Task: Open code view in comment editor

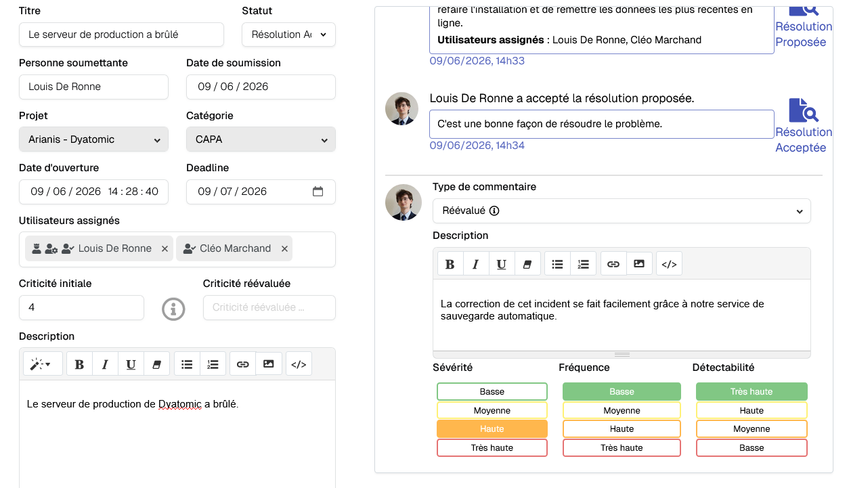Action: pyautogui.click(x=669, y=264)
